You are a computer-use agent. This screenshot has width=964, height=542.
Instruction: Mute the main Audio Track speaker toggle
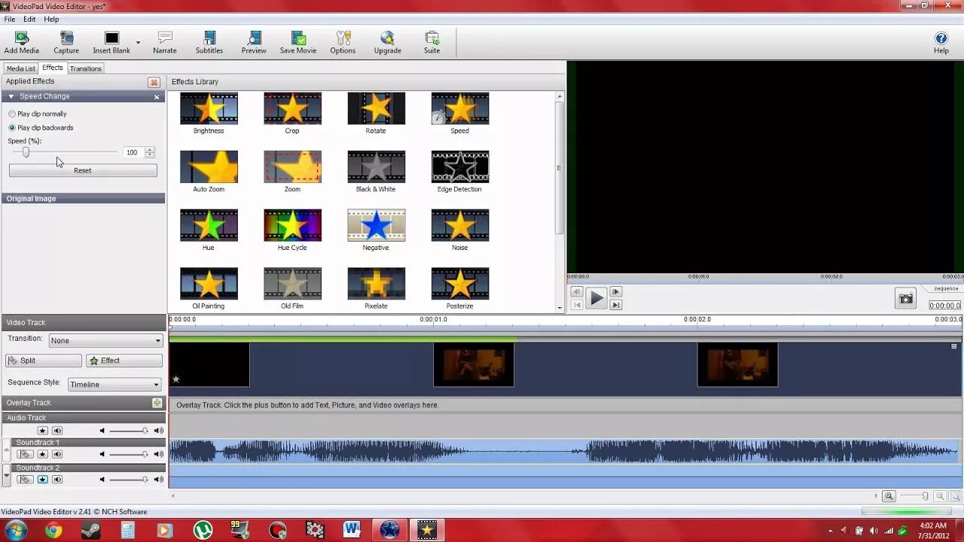coord(57,431)
